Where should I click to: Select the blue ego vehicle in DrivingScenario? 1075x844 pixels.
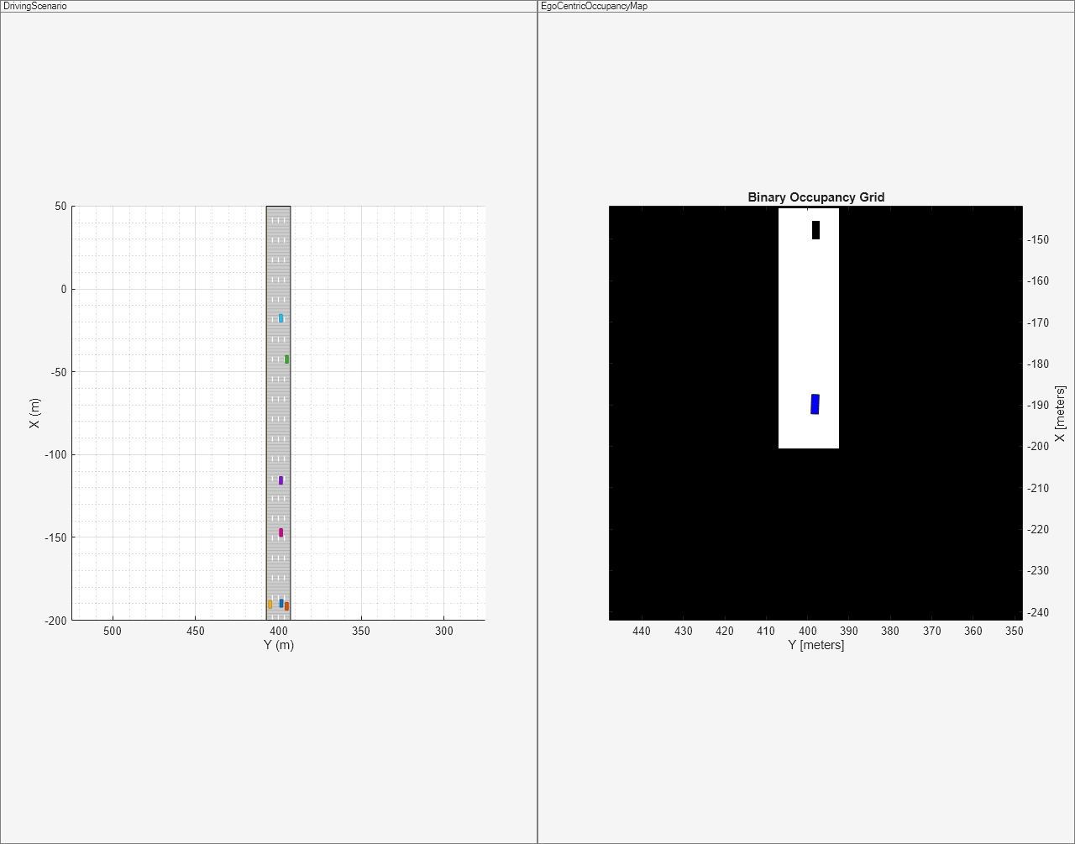[x=281, y=603]
